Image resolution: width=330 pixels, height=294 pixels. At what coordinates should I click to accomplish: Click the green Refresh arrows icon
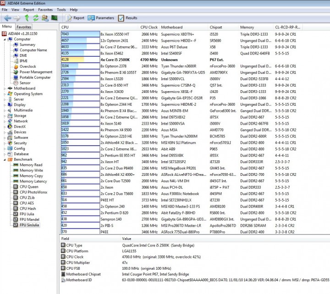(x=36, y=18)
